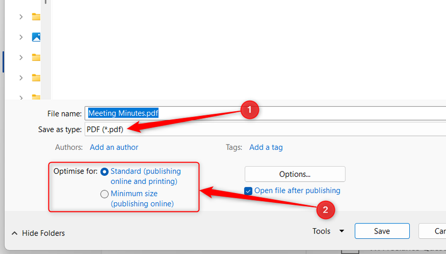The height and width of the screenshot is (254, 446).
Task: Select the fourth row folder icon
Action: (x=36, y=78)
